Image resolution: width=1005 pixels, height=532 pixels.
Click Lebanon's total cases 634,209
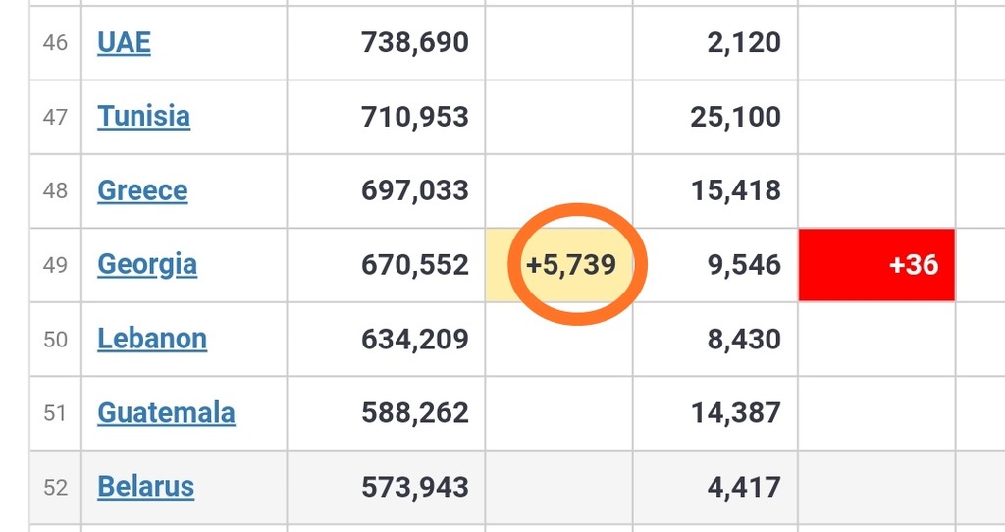click(x=415, y=339)
